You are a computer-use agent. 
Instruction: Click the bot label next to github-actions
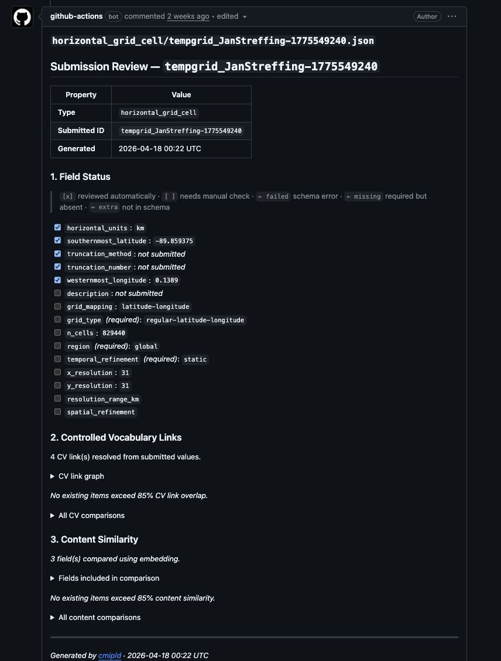click(x=113, y=16)
